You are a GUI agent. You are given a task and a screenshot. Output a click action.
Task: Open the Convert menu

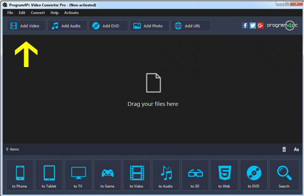tap(38, 13)
